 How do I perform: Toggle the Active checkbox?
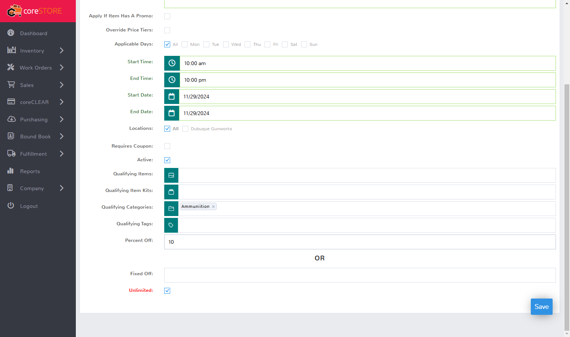(x=167, y=160)
